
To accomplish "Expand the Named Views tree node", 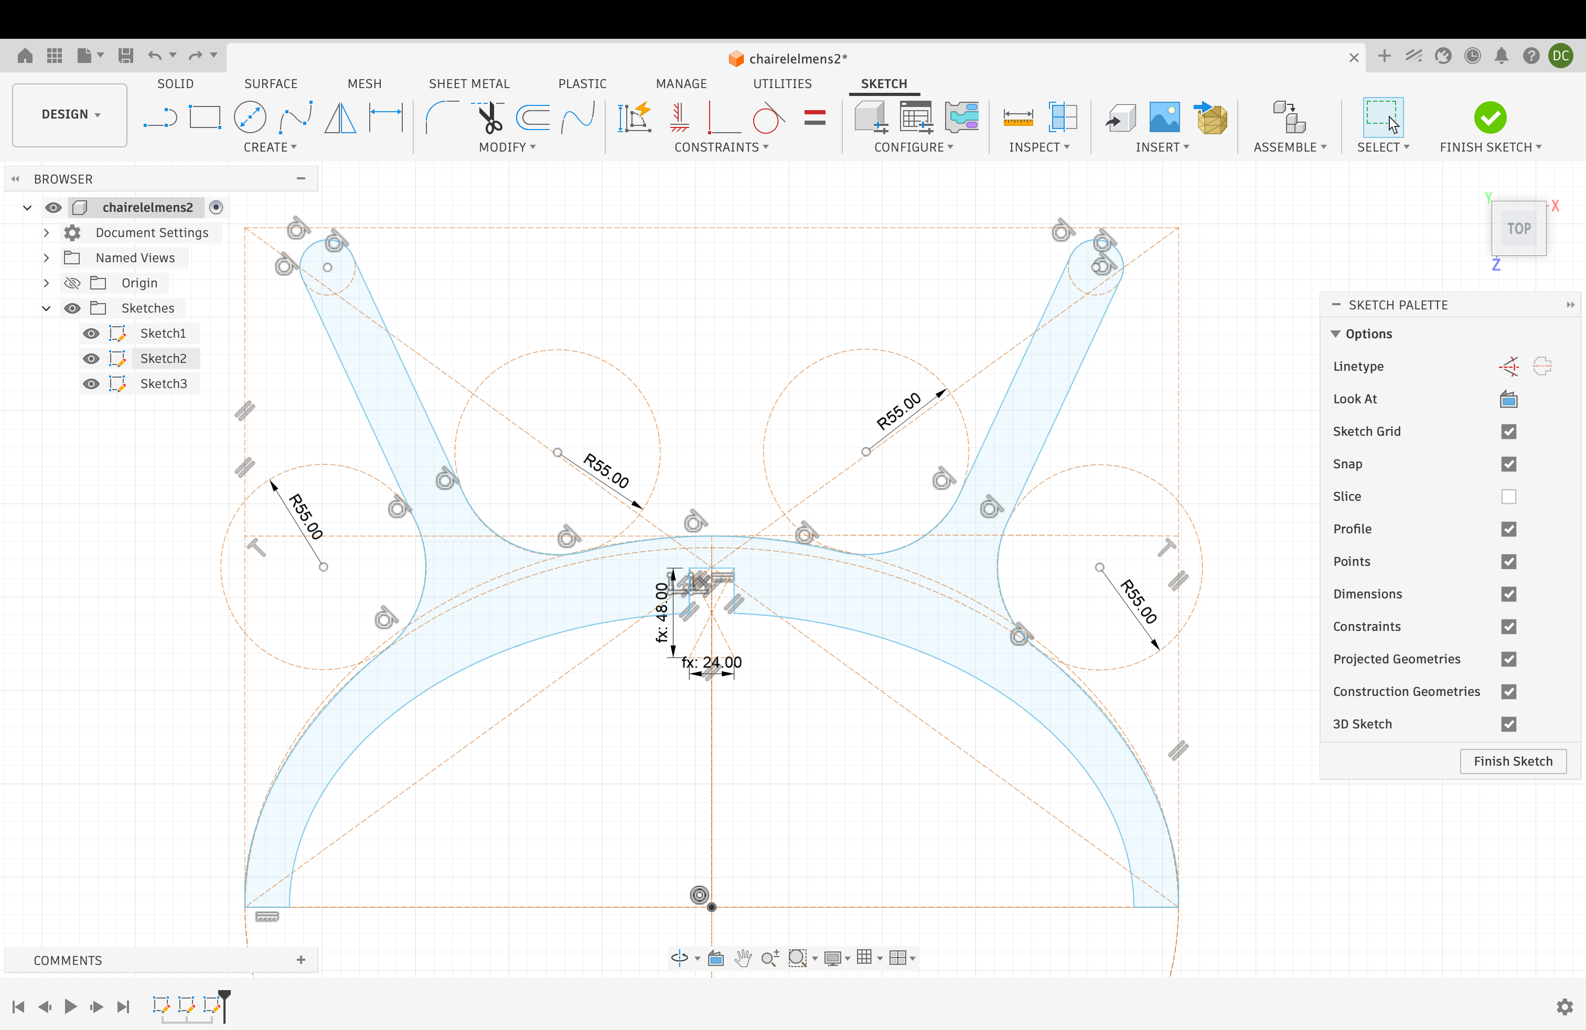I will click(46, 258).
